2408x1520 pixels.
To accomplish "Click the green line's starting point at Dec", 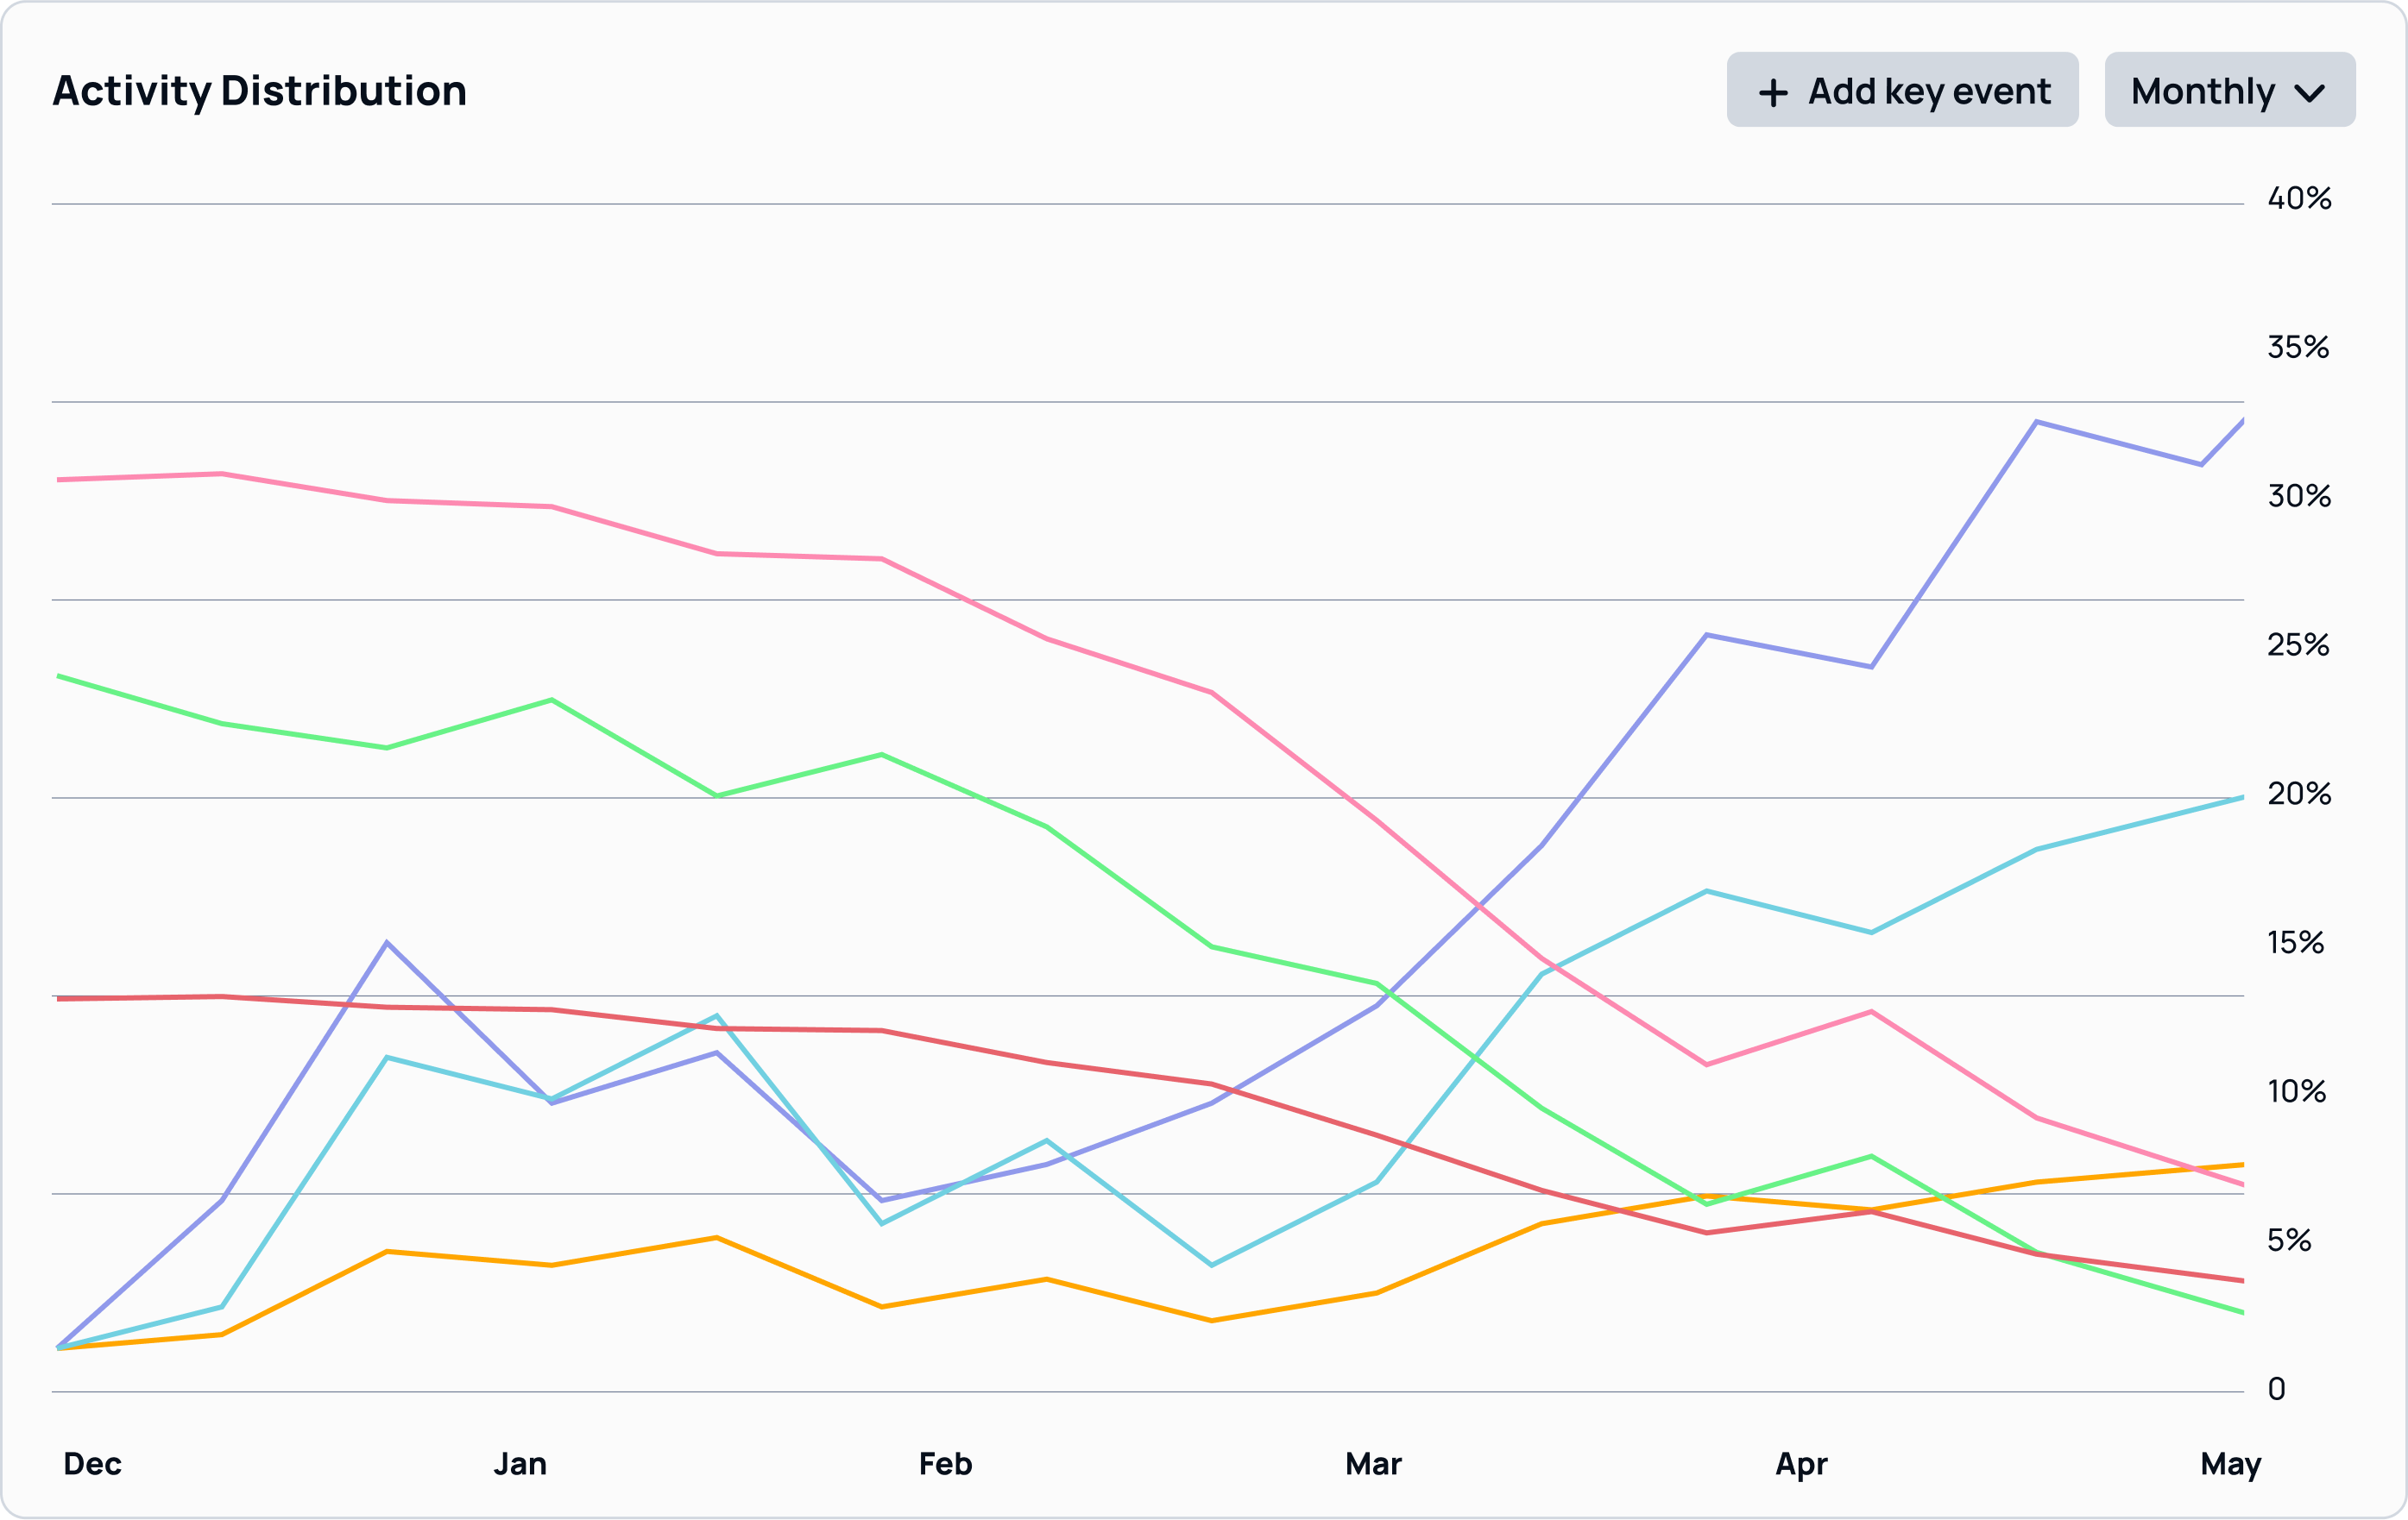I will coord(60,676).
